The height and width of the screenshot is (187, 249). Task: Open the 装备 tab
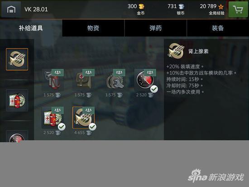tap(218, 28)
